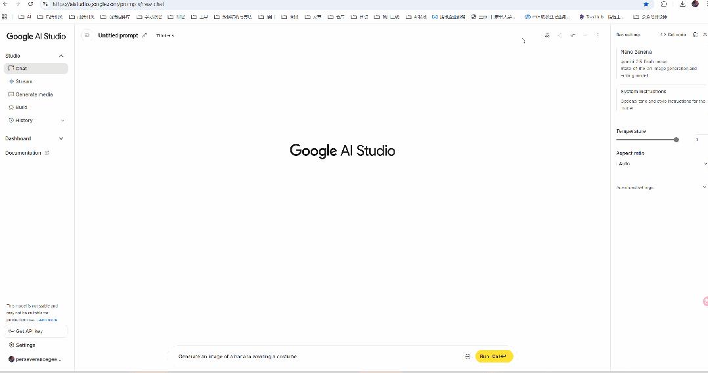708x373 pixels.
Task: Toggle the sidebar collapse menu icon
Action: (x=87, y=35)
